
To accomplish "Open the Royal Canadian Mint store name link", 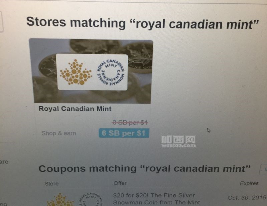I will click(x=75, y=109).
